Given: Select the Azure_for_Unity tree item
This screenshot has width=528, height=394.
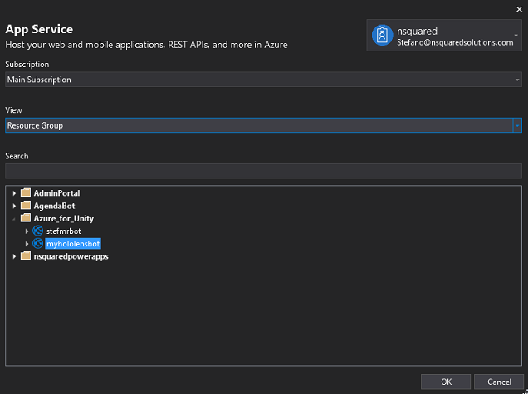Looking at the screenshot, I should (x=64, y=218).
